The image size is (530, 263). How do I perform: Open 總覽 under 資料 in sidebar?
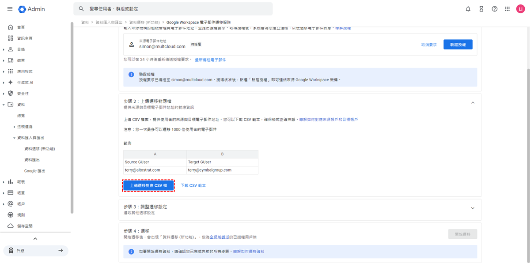pyautogui.click(x=21, y=115)
